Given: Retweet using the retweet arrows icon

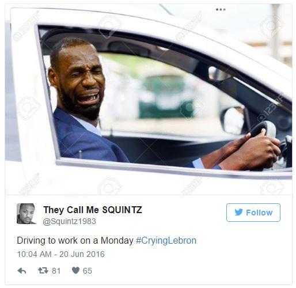Looking at the screenshot, I should (x=43, y=271).
